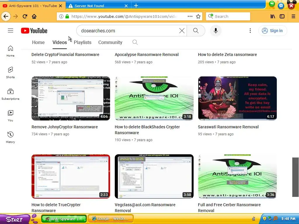Play the Saraswati Ransomware Removal thumbnail
Image resolution: width=299 pixels, height=224 pixels.
coord(237,98)
